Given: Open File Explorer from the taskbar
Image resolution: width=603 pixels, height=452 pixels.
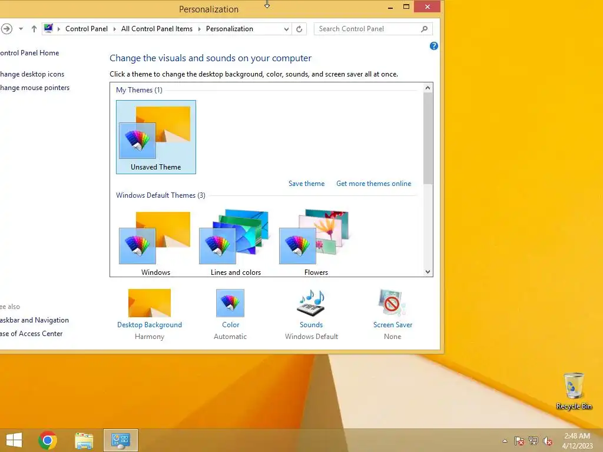Looking at the screenshot, I should [x=84, y=440].
